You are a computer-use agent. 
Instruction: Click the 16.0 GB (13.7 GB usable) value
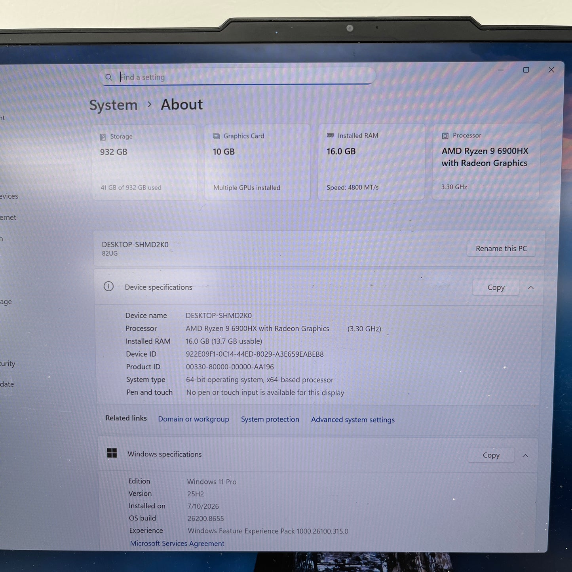[x=224, y=341]
